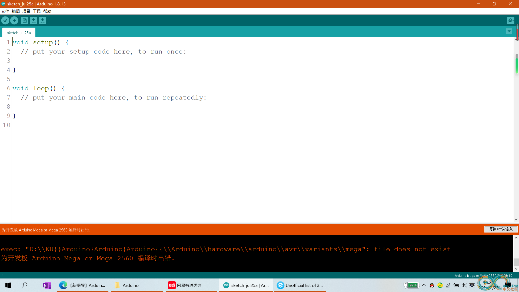Click the power battery tray icon
This screenshot has height=292, width=519.
(x=456, y=285)
